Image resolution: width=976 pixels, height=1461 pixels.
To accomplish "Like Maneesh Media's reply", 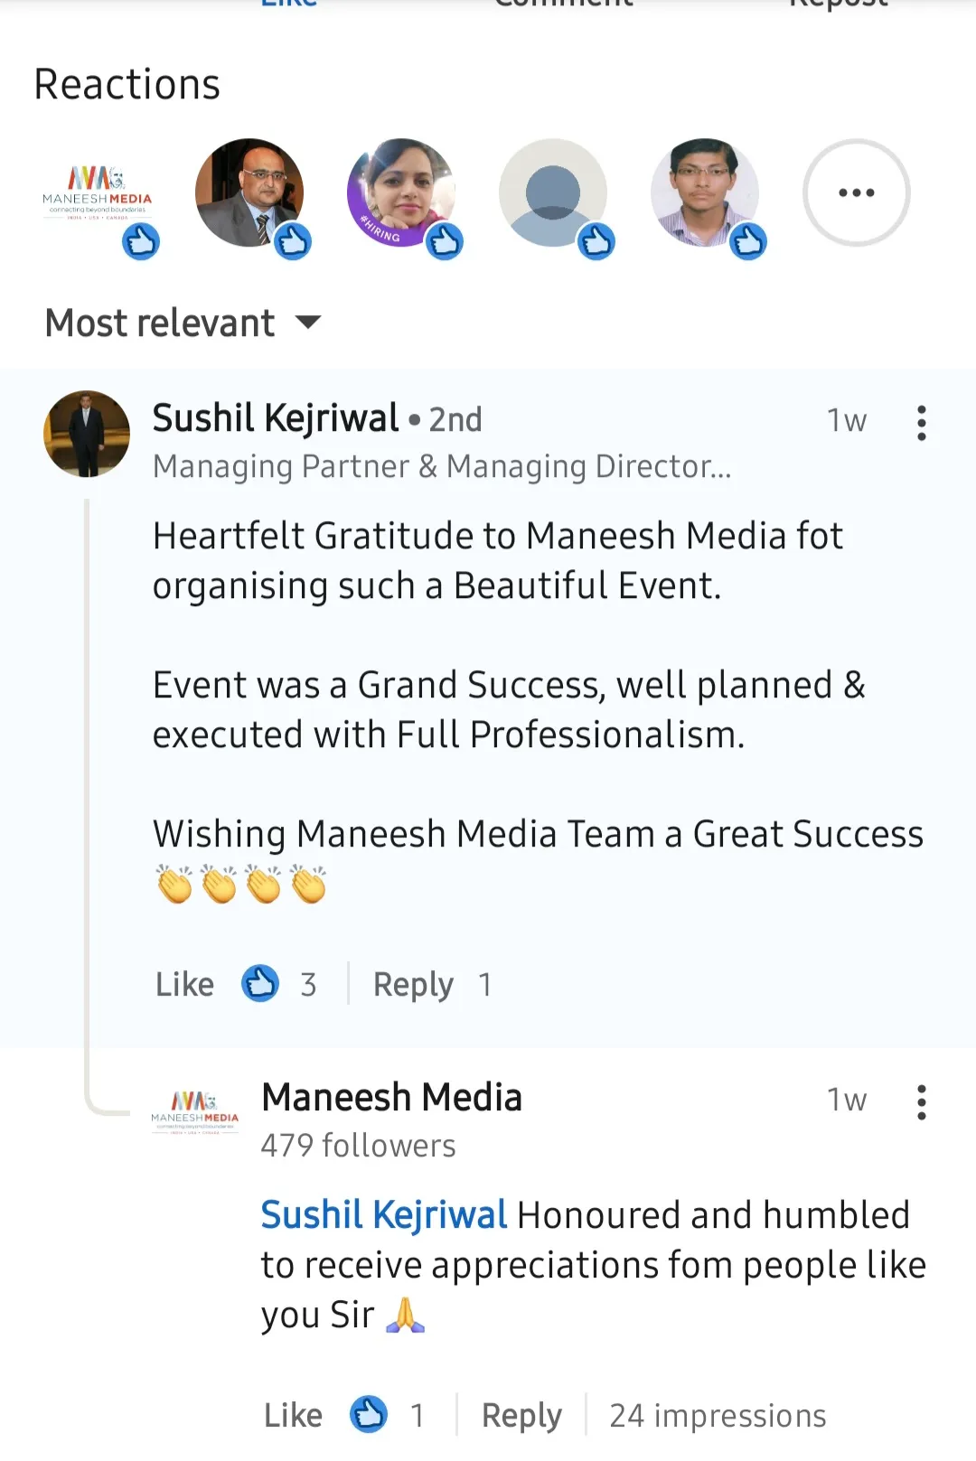I will [294, 1415].
